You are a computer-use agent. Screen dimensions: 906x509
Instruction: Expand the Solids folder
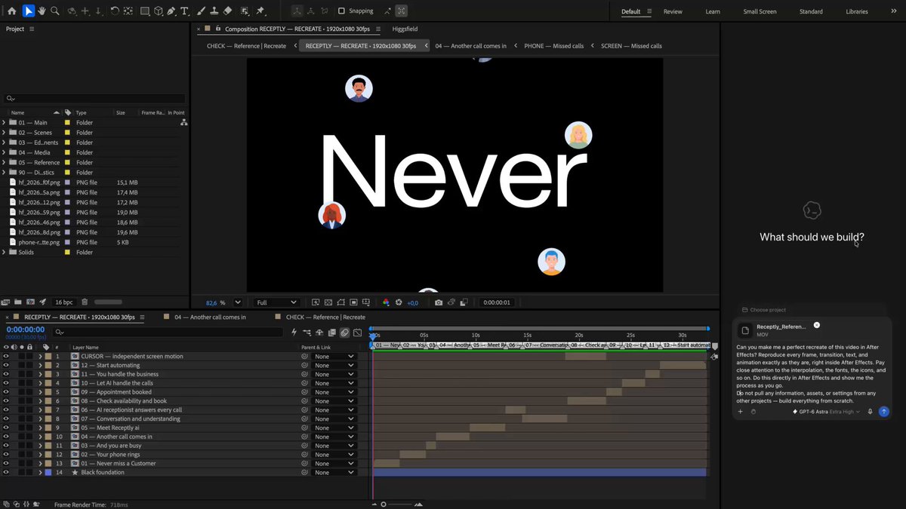point(4,252)
